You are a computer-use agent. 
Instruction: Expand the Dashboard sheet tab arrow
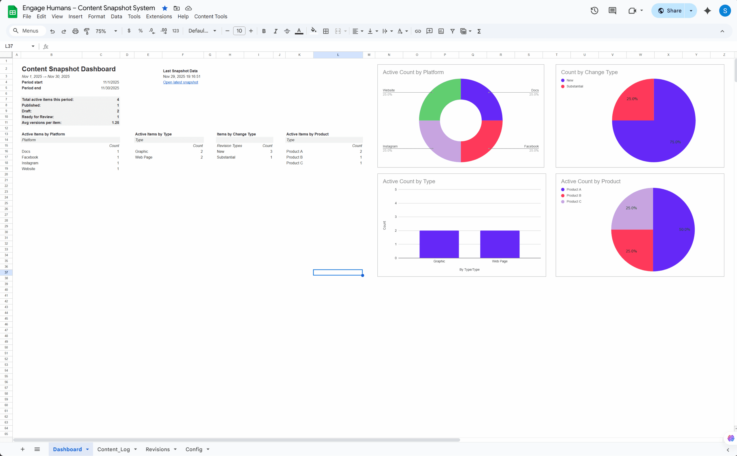pos(88,449)
